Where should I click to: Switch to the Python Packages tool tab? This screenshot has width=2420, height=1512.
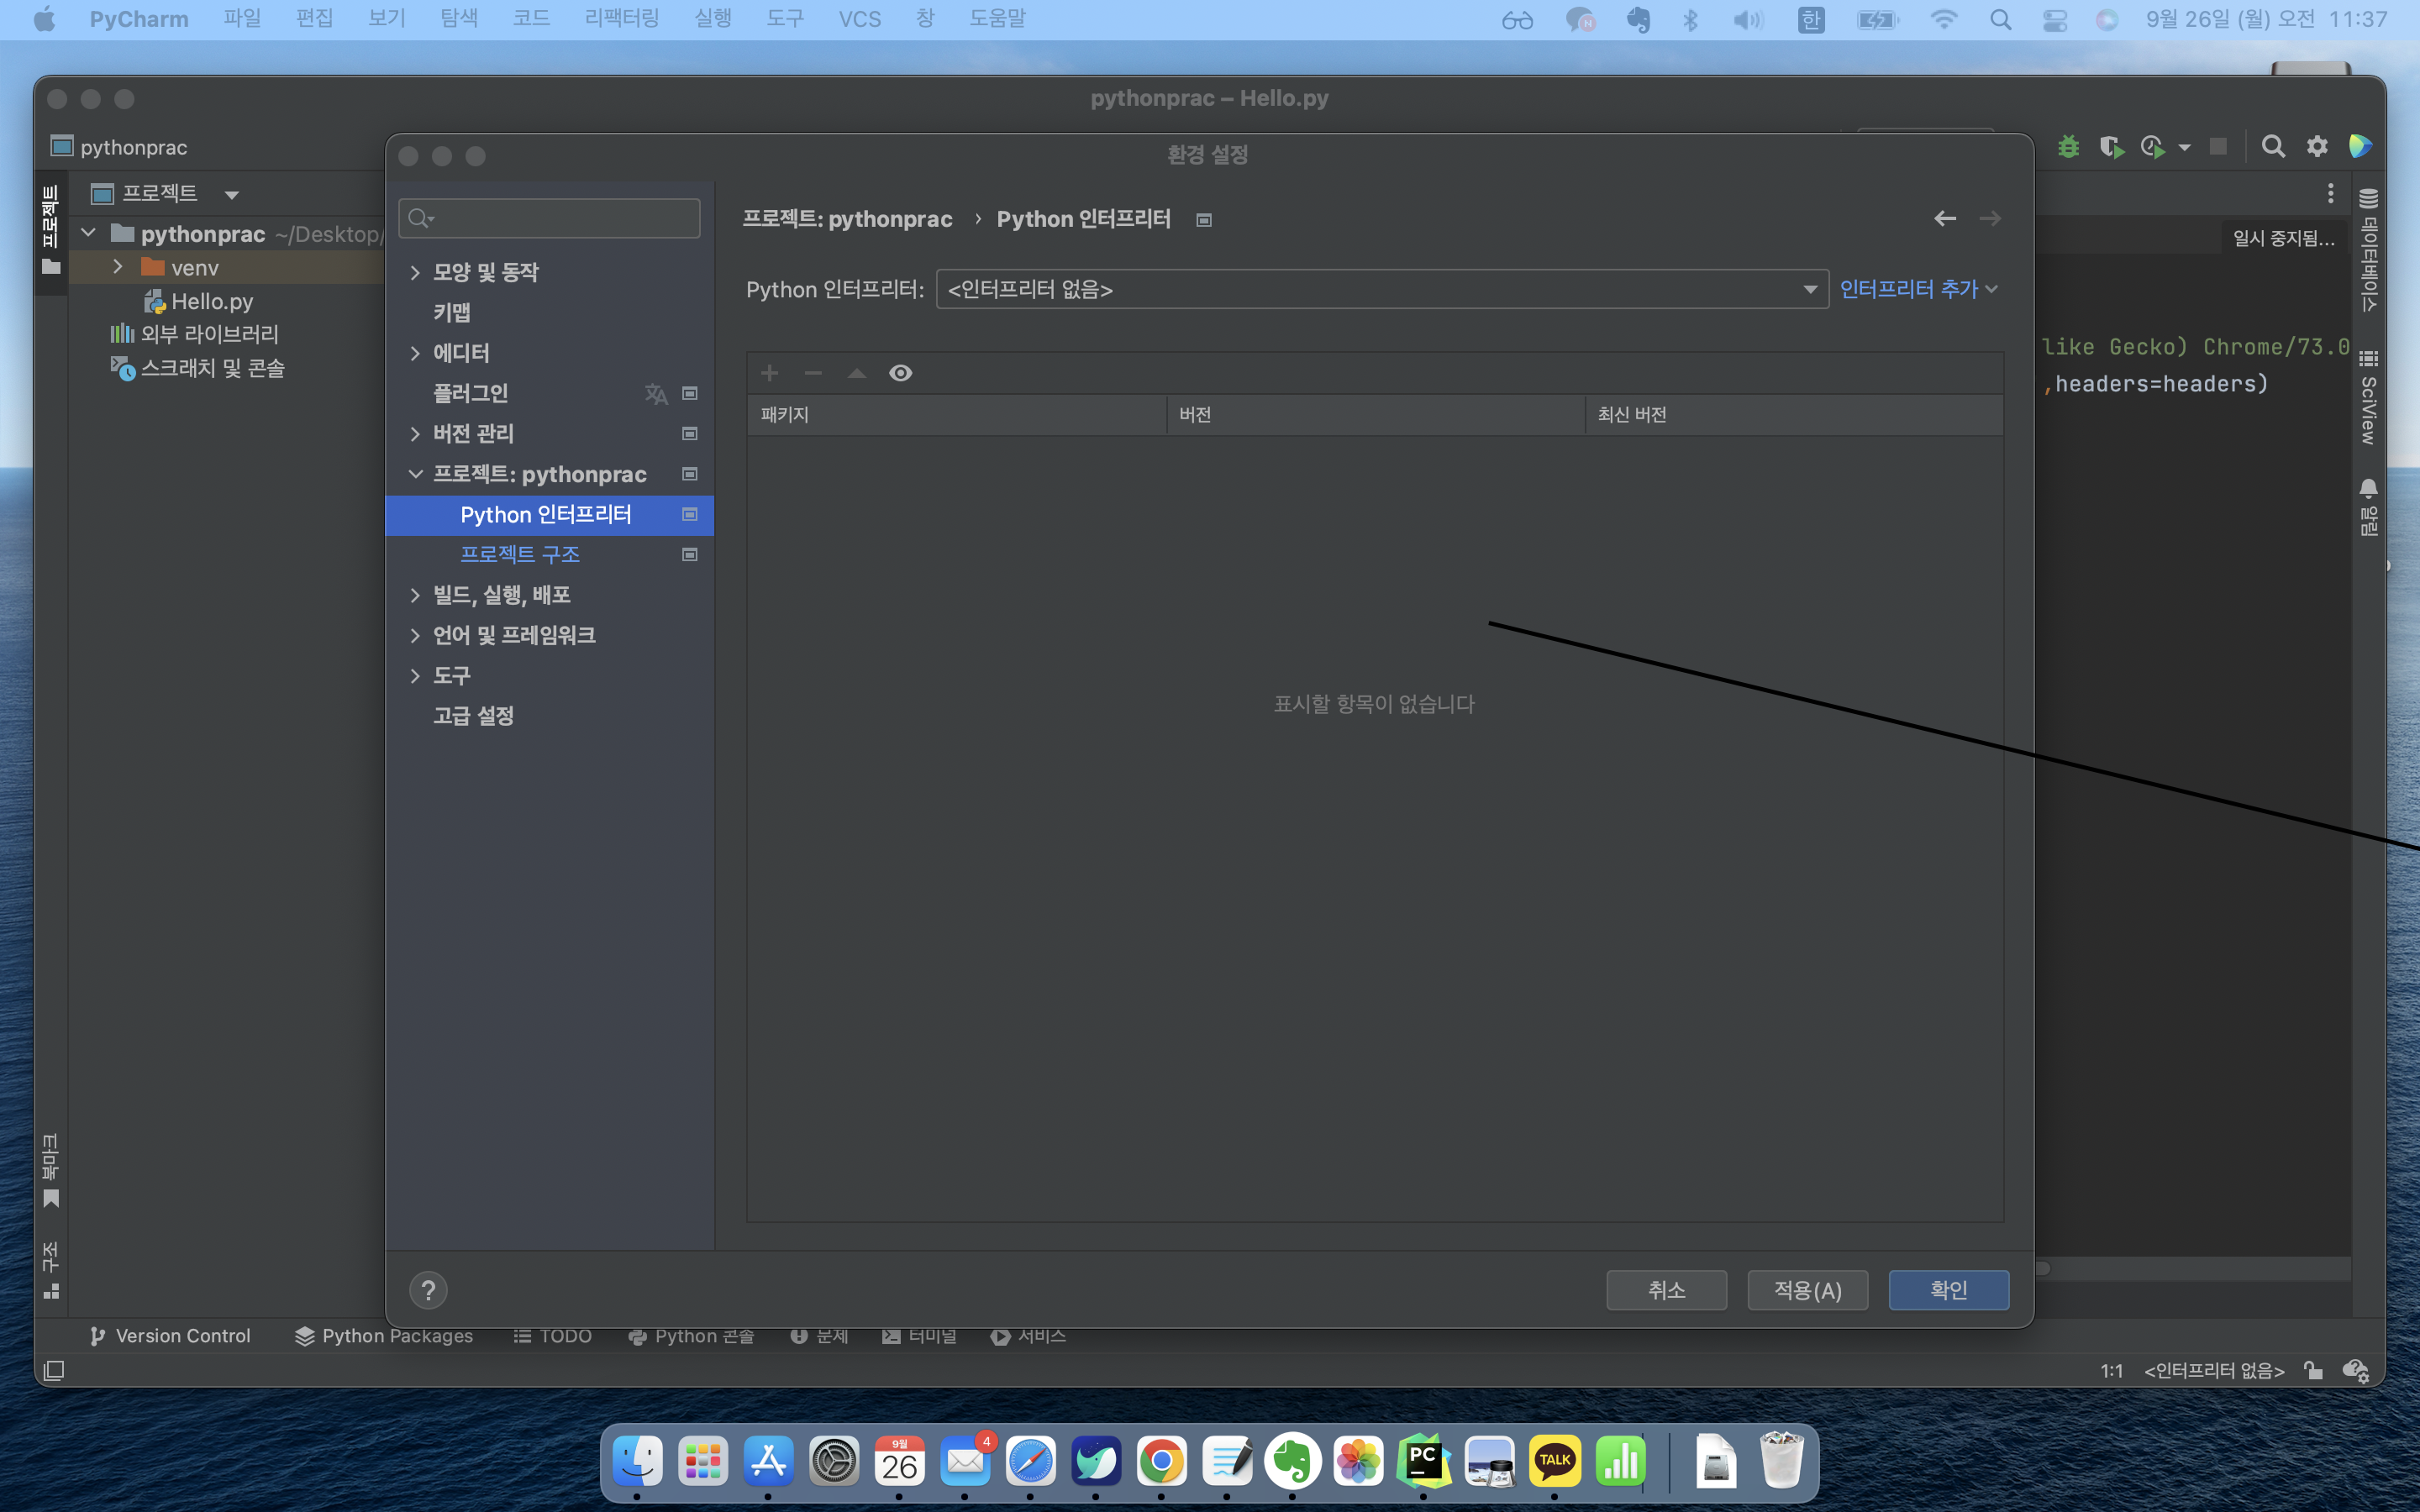pyautogui.click(x=384, y=1336)
